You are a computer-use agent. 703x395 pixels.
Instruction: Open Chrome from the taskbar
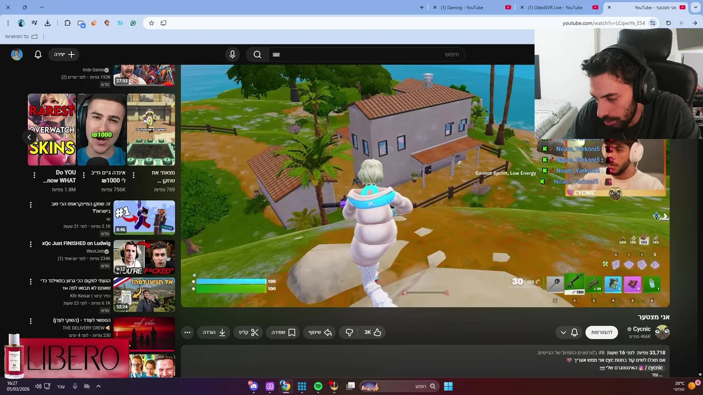pyautogui.click(x=286, y=386)
